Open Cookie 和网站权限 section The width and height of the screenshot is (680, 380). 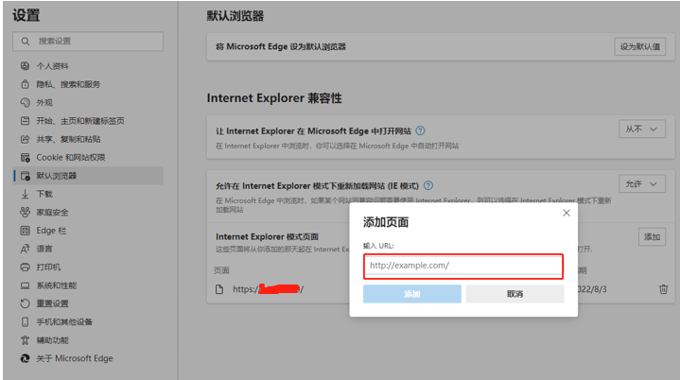tap(89, 157)
